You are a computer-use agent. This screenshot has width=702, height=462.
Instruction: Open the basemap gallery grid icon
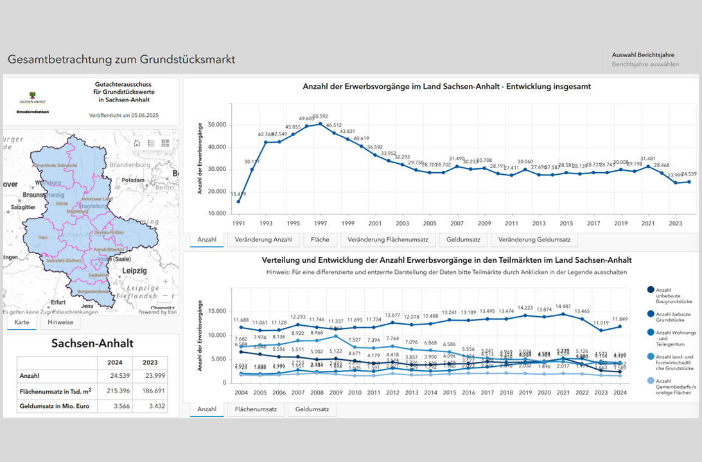click(x=165, y=143)
